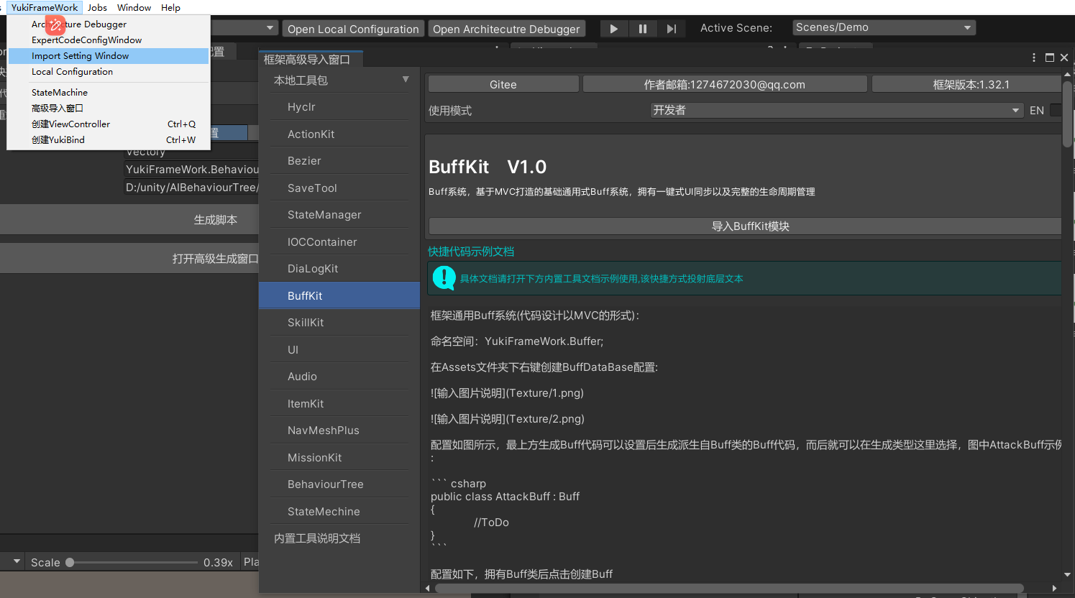Click the Step frame button
This screenshot has width=1075, height=598.
pyautogui.click(x=671, y=29)
